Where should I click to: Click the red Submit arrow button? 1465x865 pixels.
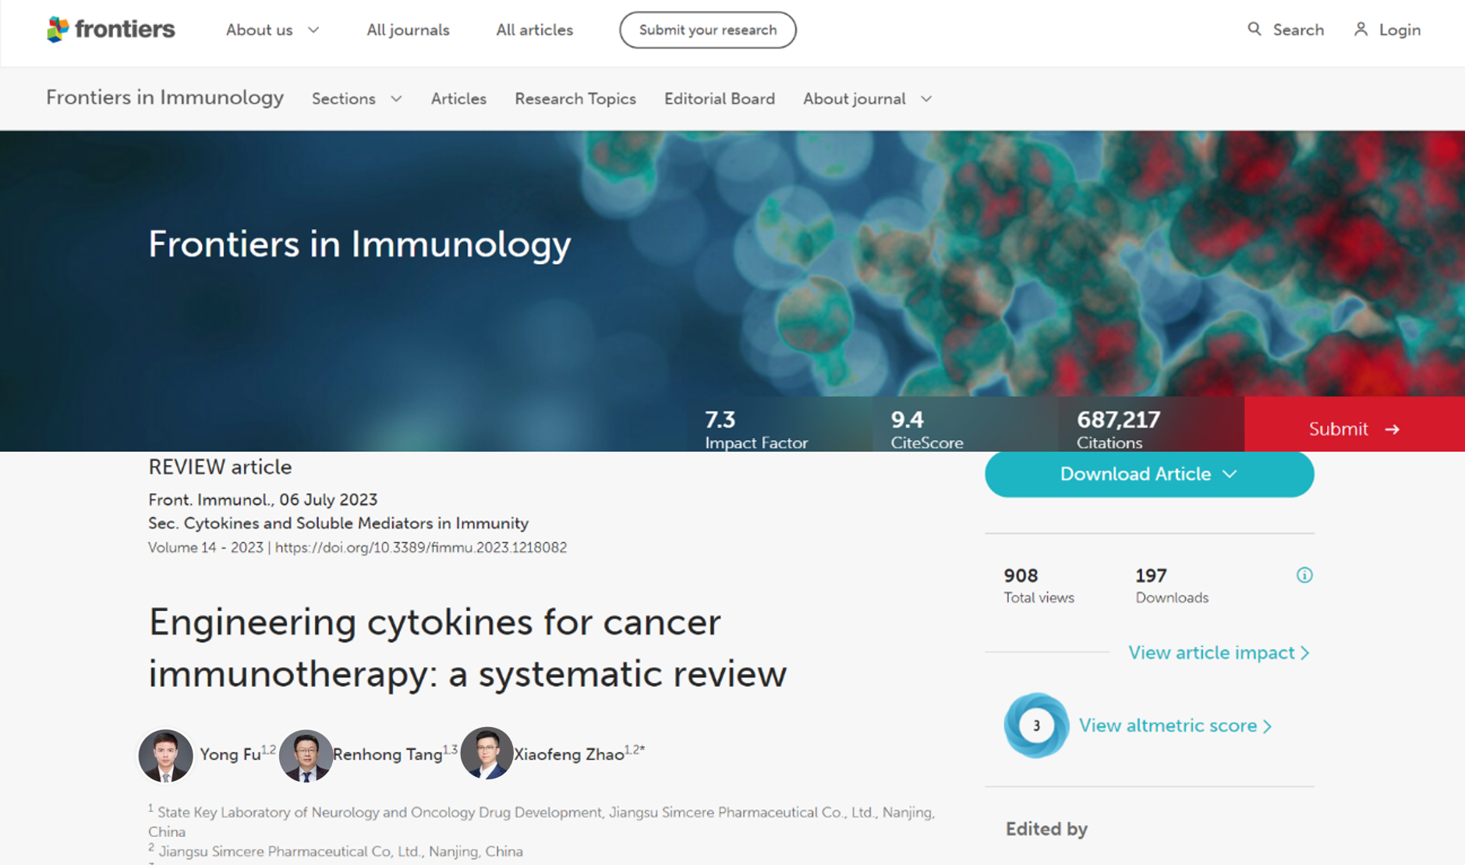click(1354, 429)
